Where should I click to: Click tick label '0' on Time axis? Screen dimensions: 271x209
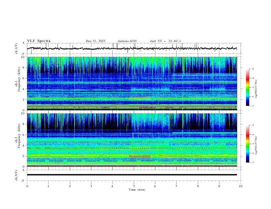tap(27, 186)
